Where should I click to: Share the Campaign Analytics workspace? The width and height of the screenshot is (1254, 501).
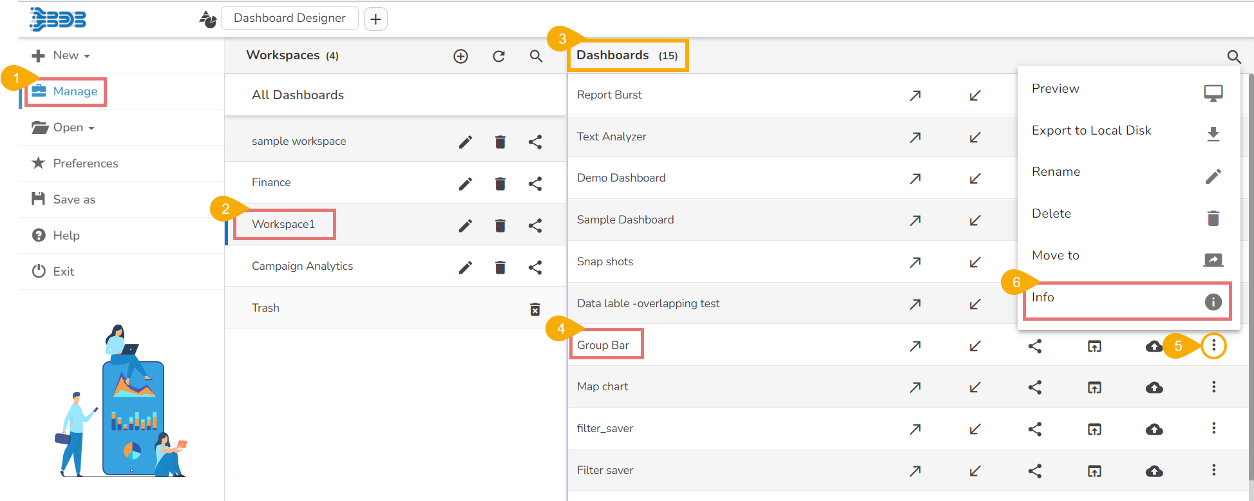tap(535, 267)
